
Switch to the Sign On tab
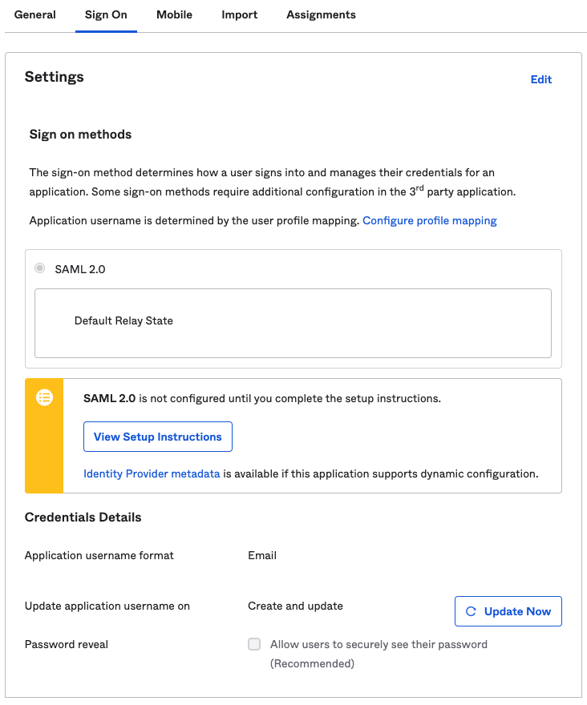coord(106,14)
